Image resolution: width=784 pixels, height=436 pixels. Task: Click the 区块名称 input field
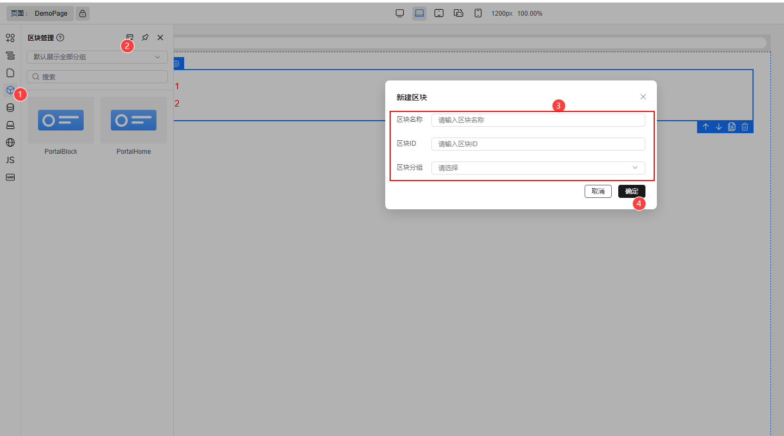pos(538,120)
